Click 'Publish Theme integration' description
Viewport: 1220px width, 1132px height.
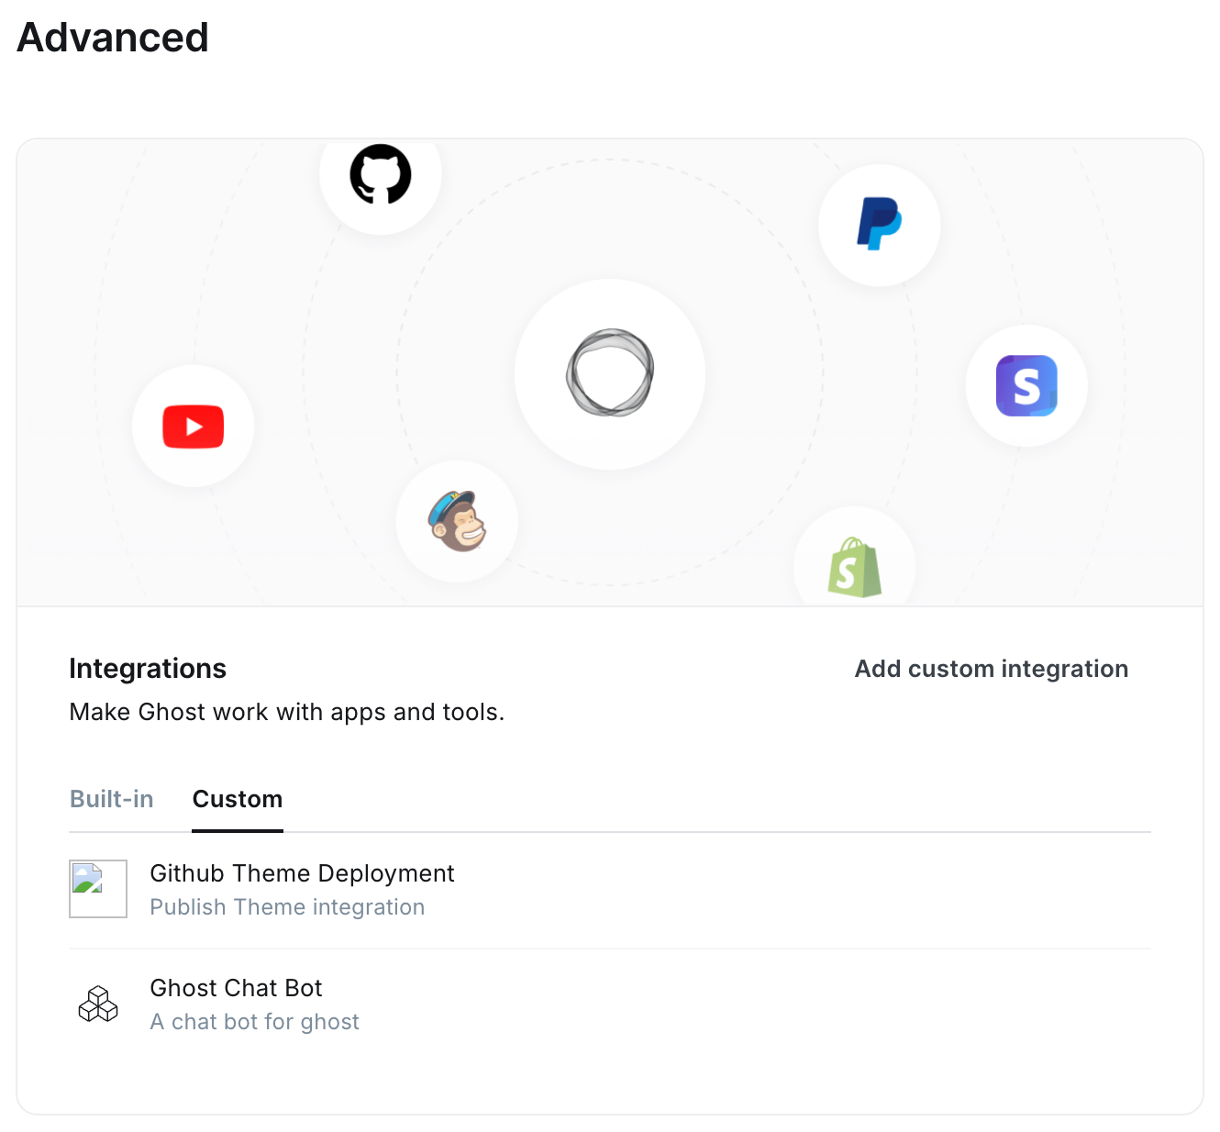pos(287,907)
